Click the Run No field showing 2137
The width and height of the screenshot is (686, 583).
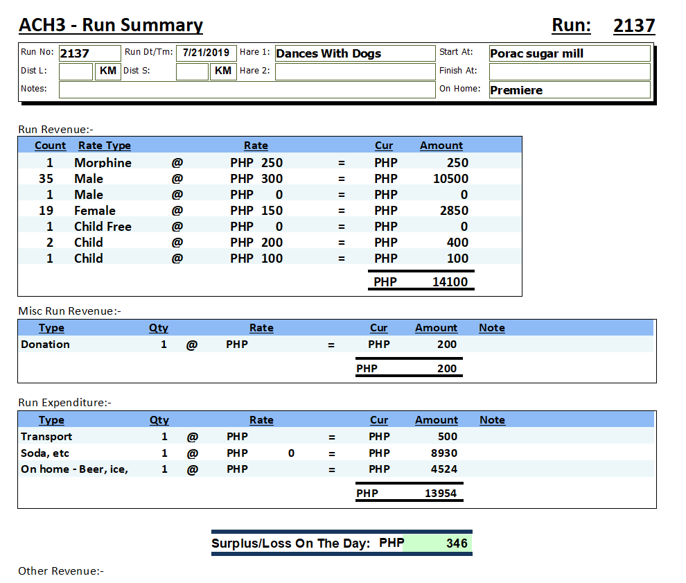coord(89,53)
